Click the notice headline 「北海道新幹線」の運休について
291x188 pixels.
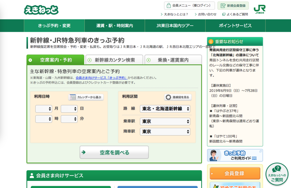[234, 55]
